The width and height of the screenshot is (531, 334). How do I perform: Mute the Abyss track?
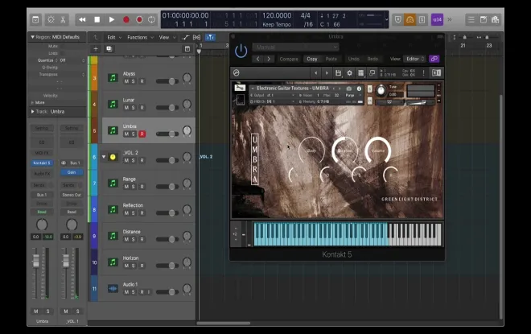126,81
